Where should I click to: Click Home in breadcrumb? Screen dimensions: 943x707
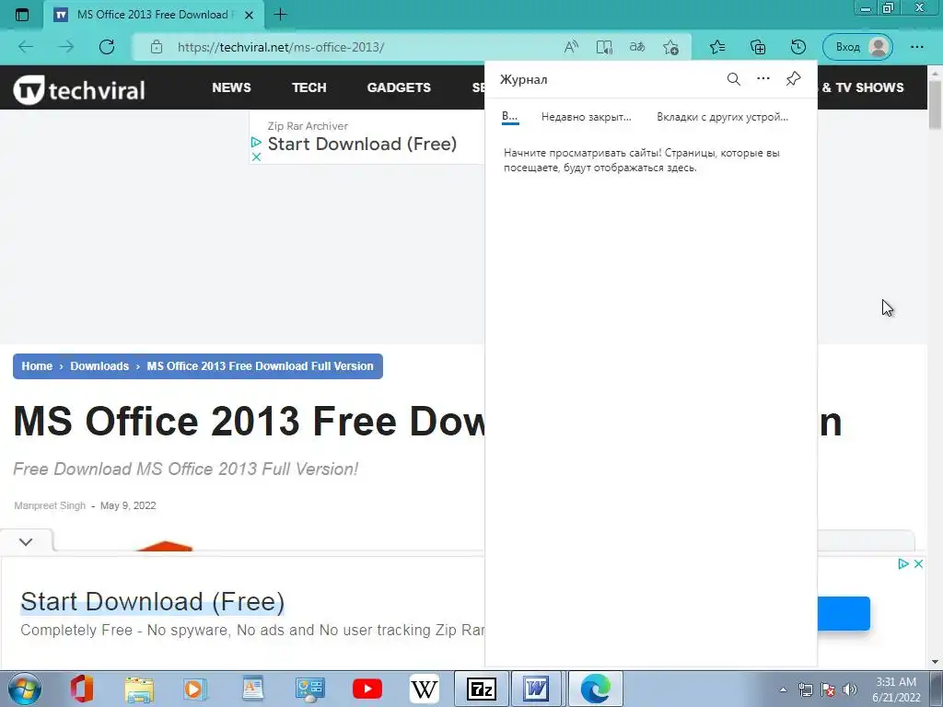point(37,366)
